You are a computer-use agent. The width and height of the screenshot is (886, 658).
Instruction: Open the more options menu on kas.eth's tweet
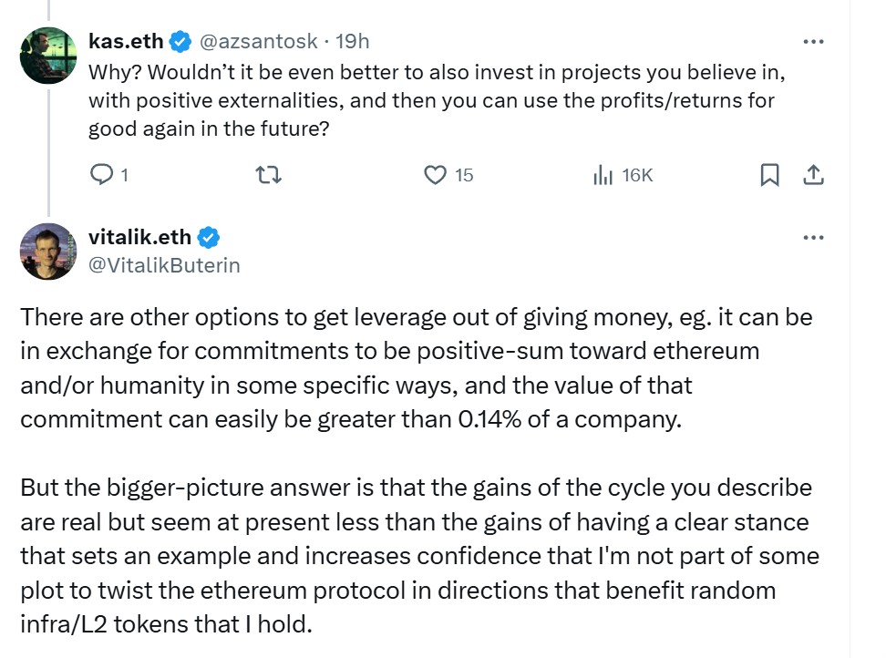pos(814,41)
